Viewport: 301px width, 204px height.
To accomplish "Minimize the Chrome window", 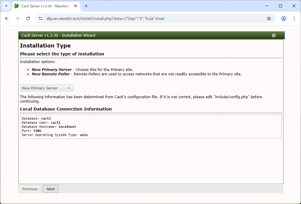I will [267, 6].
